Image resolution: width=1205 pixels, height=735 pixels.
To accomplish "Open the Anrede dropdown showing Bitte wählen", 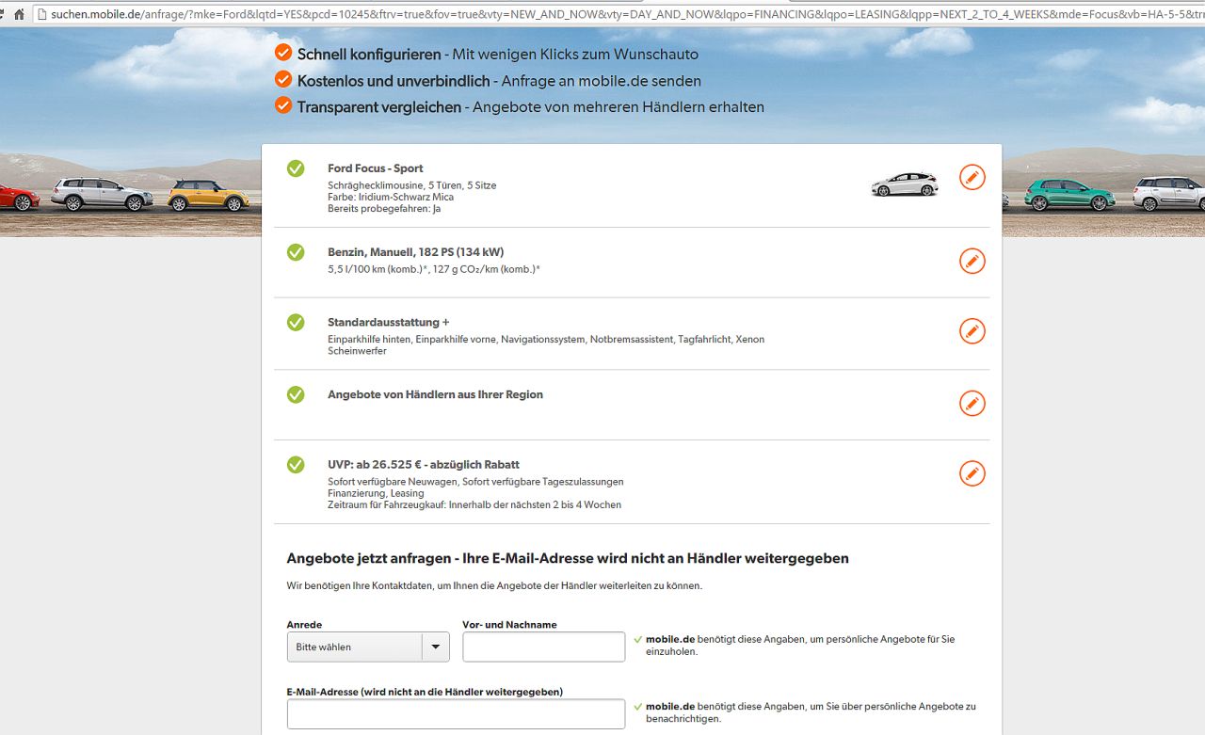I will [368, 647].
